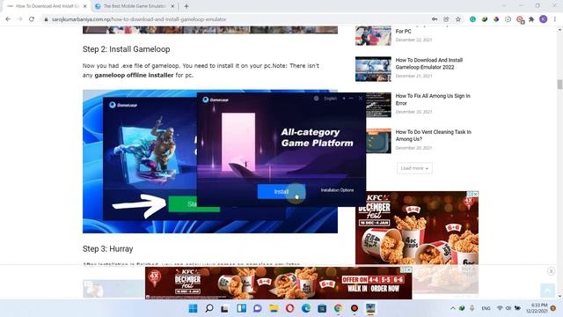Click the clock-like extension icon

coord(508,19)
